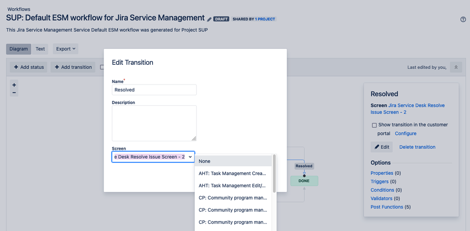Open the Properties (0) link

click(382, 173)
